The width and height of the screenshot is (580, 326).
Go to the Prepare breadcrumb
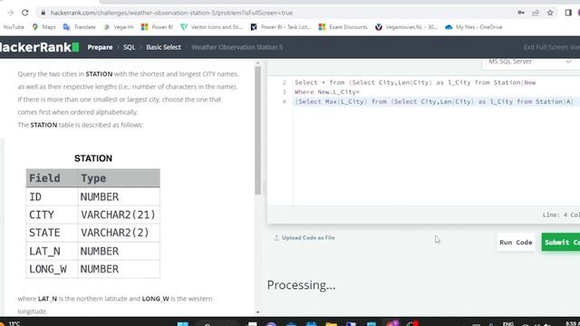100,47
